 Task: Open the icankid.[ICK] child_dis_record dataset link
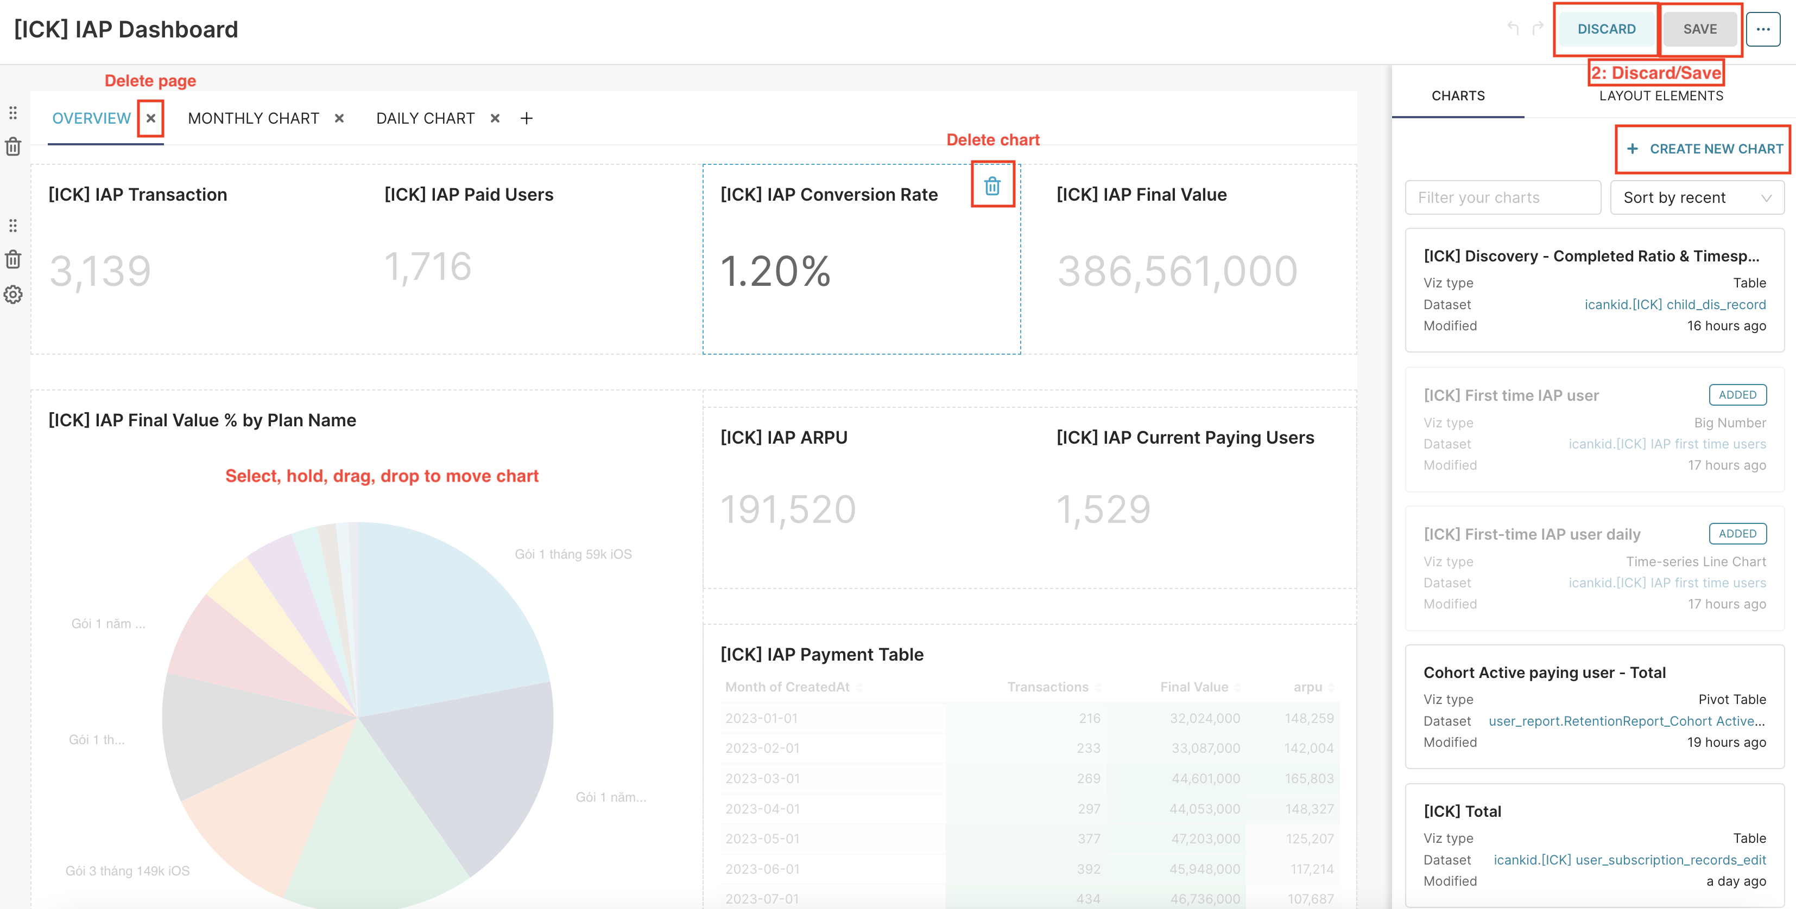click(x=1675, y=304)
